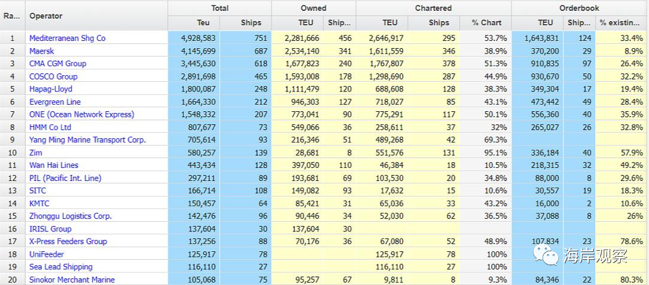Select orderbook TEU value 556,360
Image resolution: width=649 pixels, height=285 pixels.
pos(544,114)
